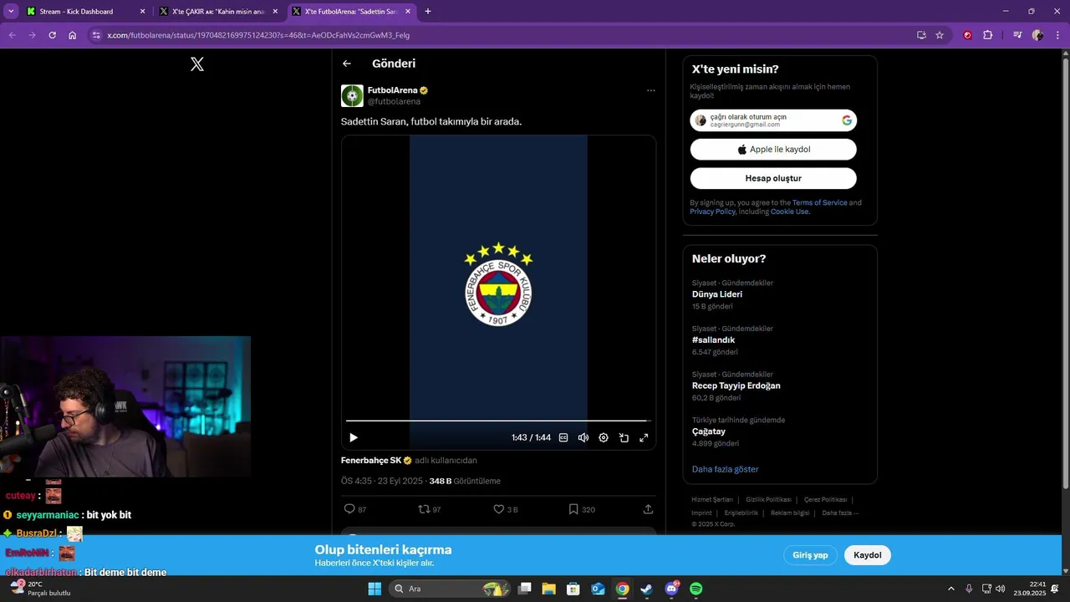
Task: Click Hesap oluştur button
Action: pyautogui.click(x=773, y=178)
